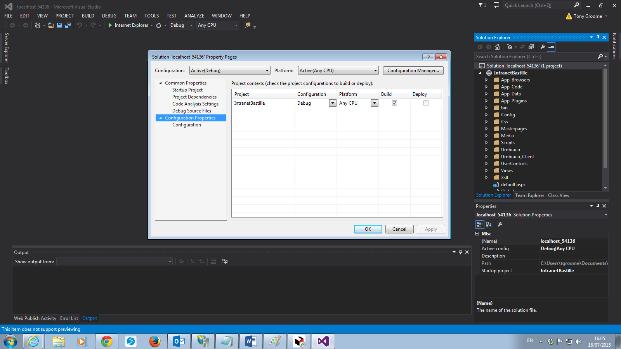Pin the Solution Explorer panel

click(x=598, y=38)
